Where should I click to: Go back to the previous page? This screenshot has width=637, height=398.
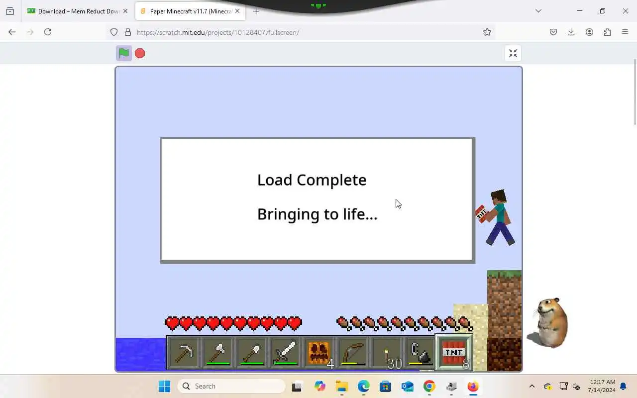point(12,32)
